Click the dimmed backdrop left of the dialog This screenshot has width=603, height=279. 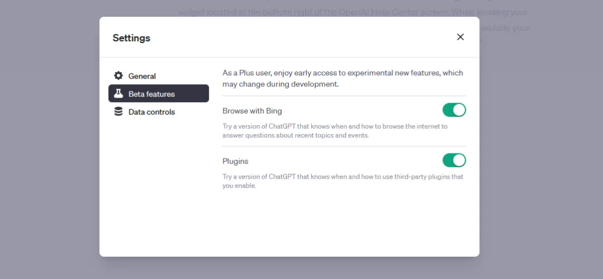coord(50,139)
